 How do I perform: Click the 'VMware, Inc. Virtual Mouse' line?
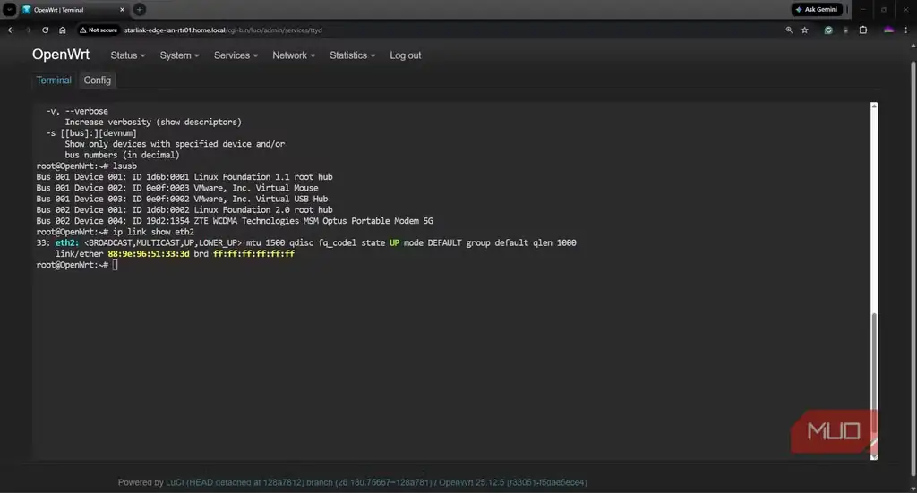(x=177, y=188)
